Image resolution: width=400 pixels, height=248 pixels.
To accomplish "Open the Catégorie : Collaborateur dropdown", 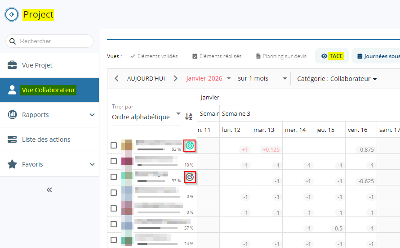I will tap(337, 79).
